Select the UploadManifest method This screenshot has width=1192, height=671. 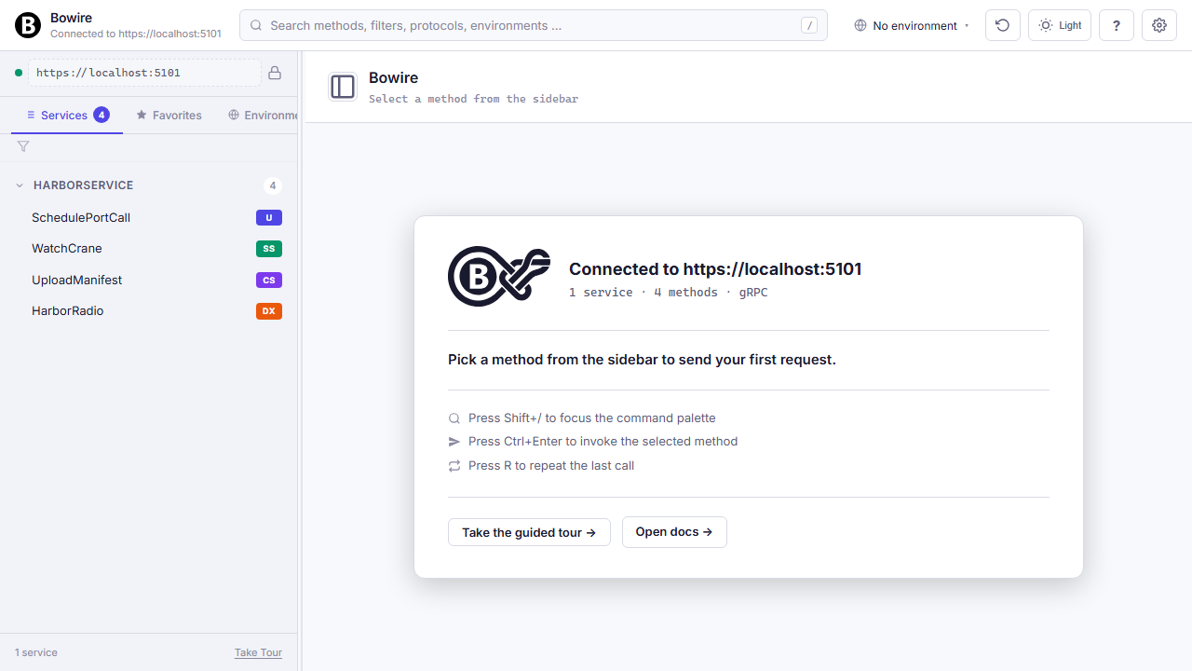point(149,280)
